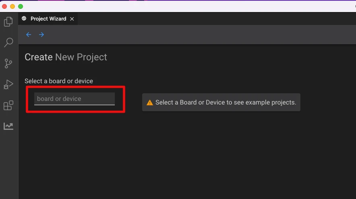The width and height of the screenshot is (356, 199).
Task: Open the line chart icon view
Action: pos(8,126)
